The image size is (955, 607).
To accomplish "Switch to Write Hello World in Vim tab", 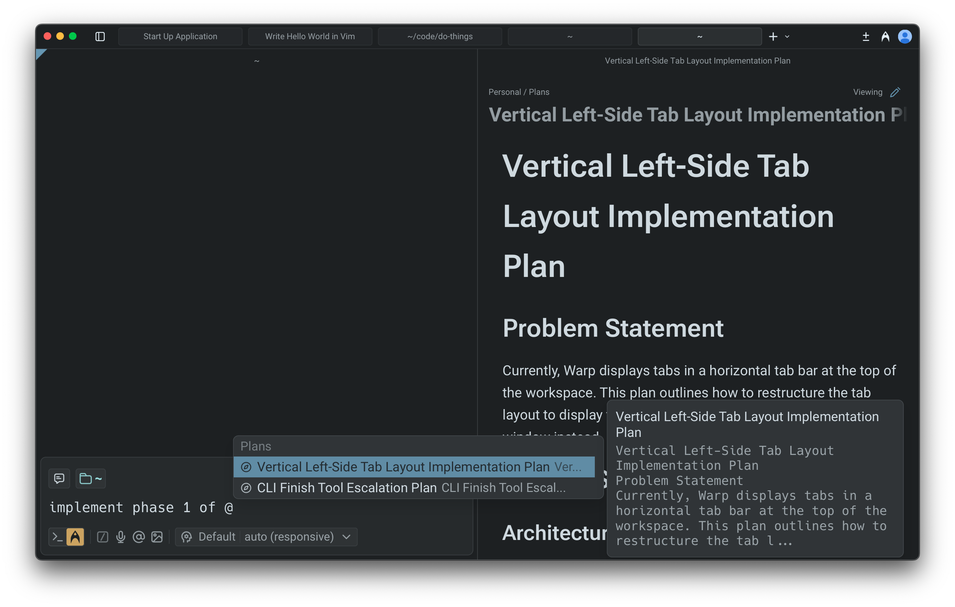I will coord(310,36).
